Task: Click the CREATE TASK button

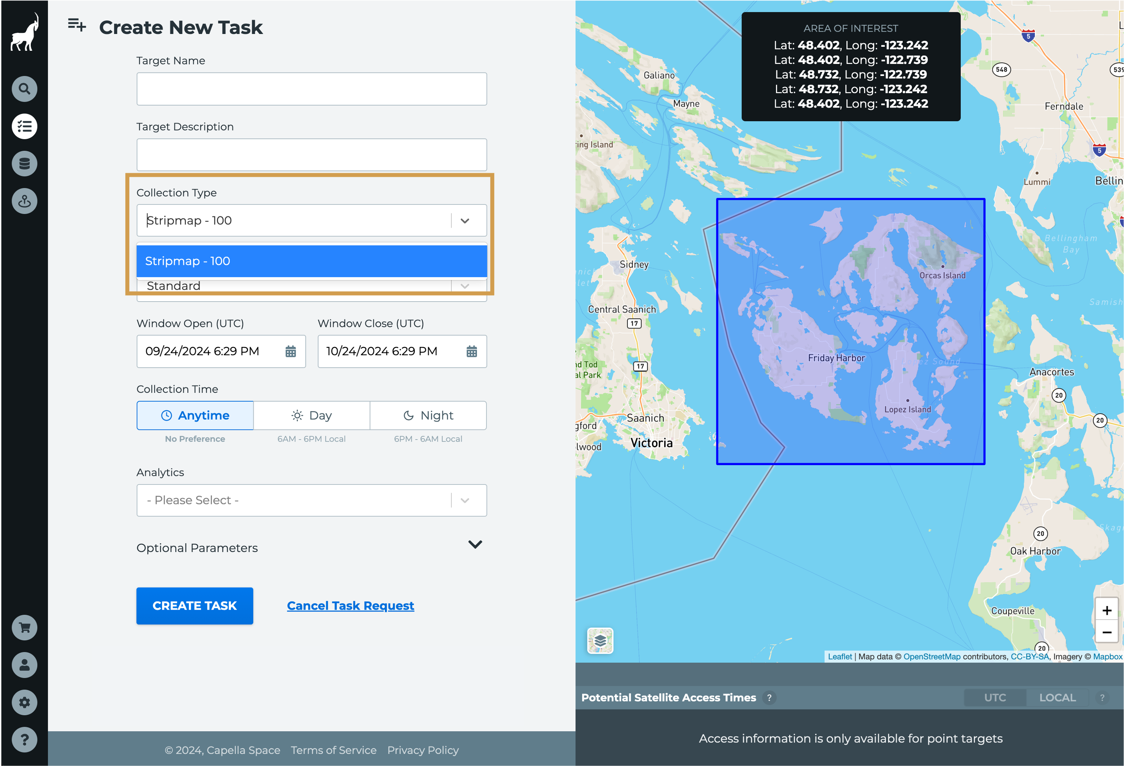Action: tap(194, 606)
